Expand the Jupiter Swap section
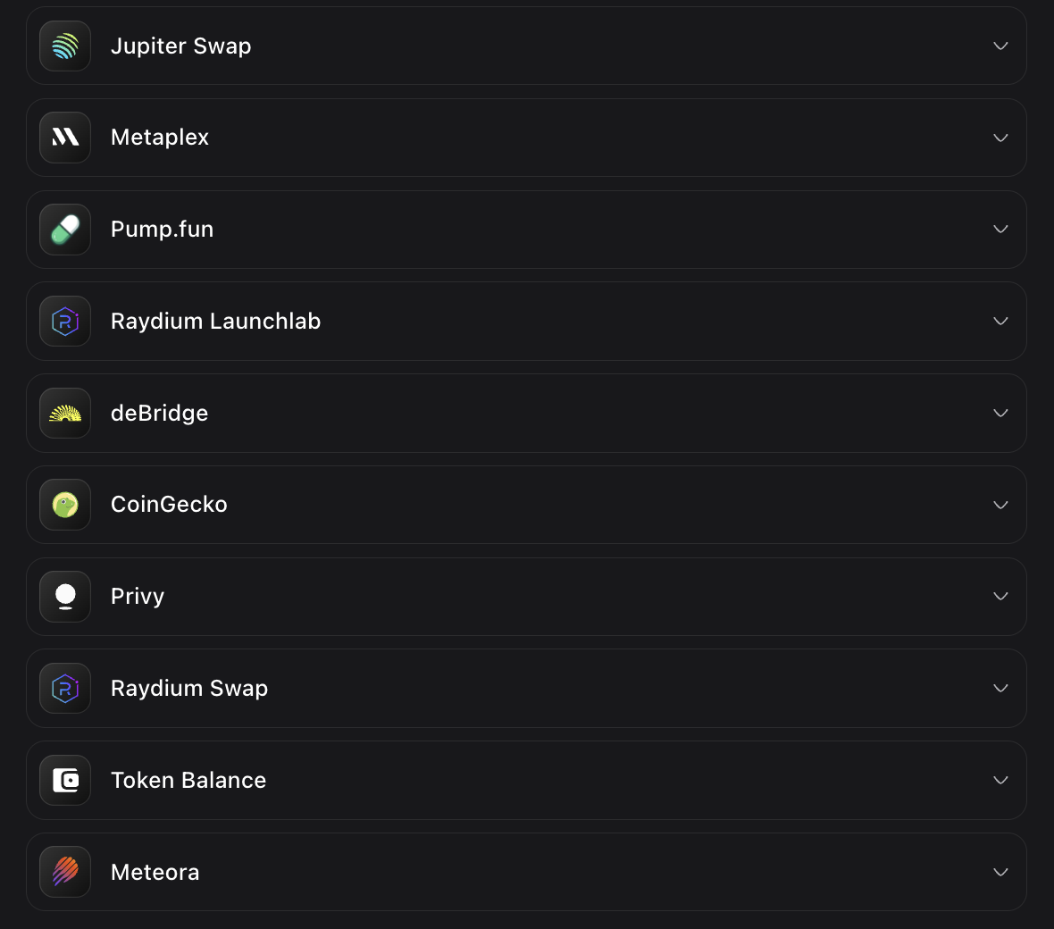 [x=1000, y=46]
